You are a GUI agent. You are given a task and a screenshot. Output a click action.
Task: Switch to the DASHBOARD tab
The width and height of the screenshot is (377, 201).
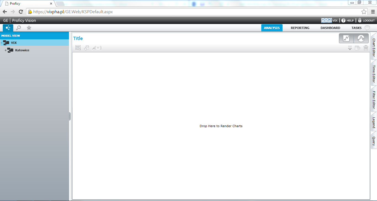(330, 28)
